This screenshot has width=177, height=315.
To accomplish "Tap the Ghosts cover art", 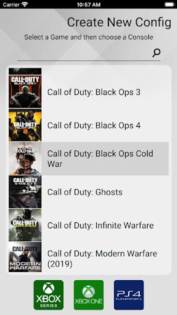I will [25, 192].
